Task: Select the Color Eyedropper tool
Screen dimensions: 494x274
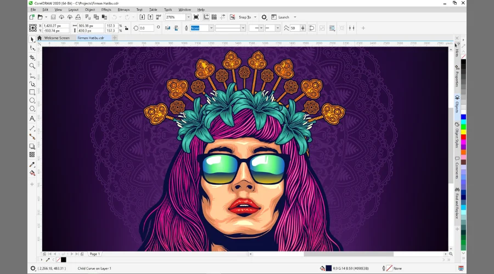Action: pyautogui.click(x=32, y=164)
